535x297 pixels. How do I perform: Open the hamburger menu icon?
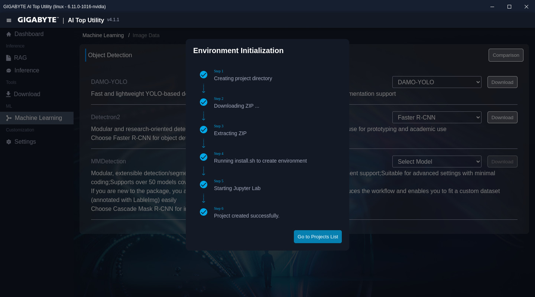click(x=9, y=20)
